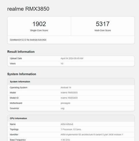Select the Multi-Core Score label
This screenshot has height=141, width=139.
(x=103, y=31)
